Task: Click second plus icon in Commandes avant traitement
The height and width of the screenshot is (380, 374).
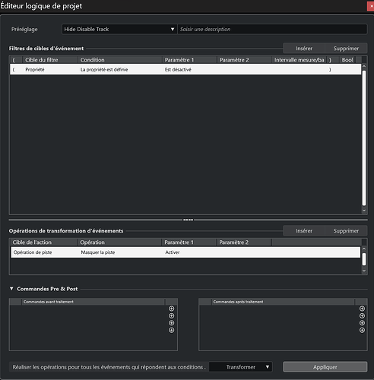Action: (x=172, y=315)
